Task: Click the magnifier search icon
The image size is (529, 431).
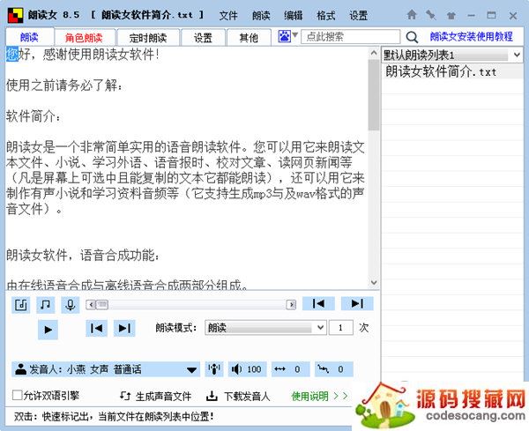Action: click(x=412, y=37)
